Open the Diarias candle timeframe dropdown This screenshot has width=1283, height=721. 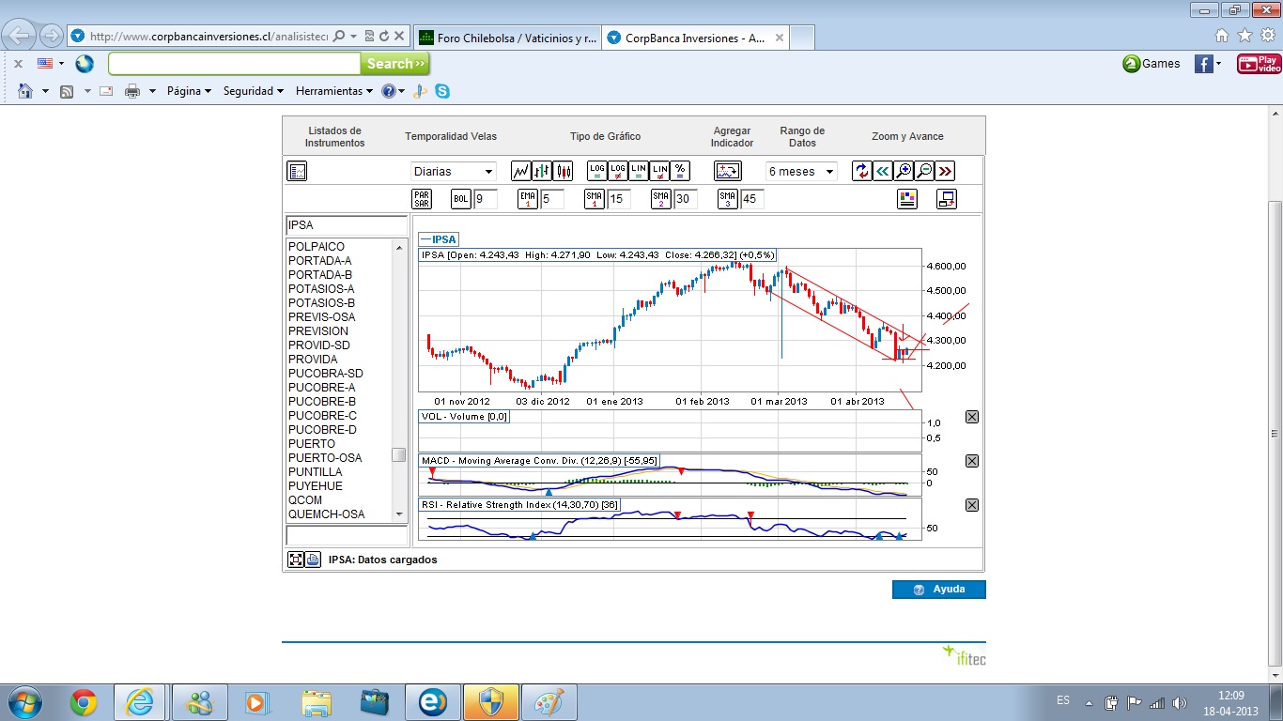[x=454, y=172]
